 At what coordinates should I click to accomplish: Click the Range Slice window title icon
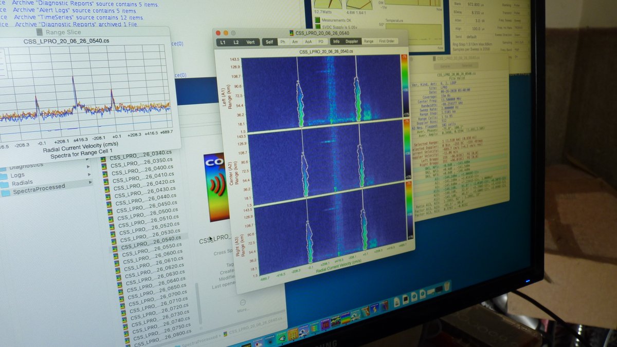point(40,32)
